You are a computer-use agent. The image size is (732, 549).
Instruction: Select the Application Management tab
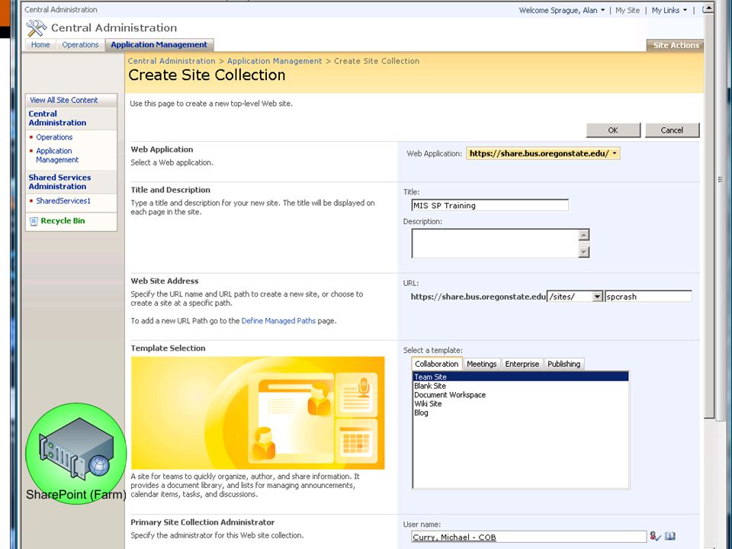(x=159, y=45)
